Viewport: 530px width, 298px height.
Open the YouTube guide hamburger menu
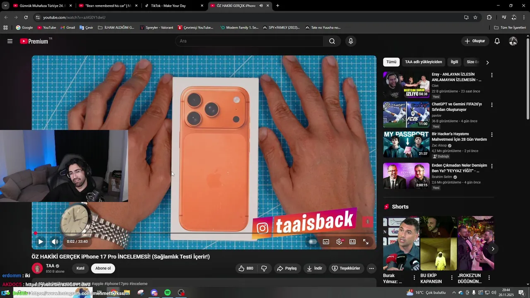tap(10, 41)
